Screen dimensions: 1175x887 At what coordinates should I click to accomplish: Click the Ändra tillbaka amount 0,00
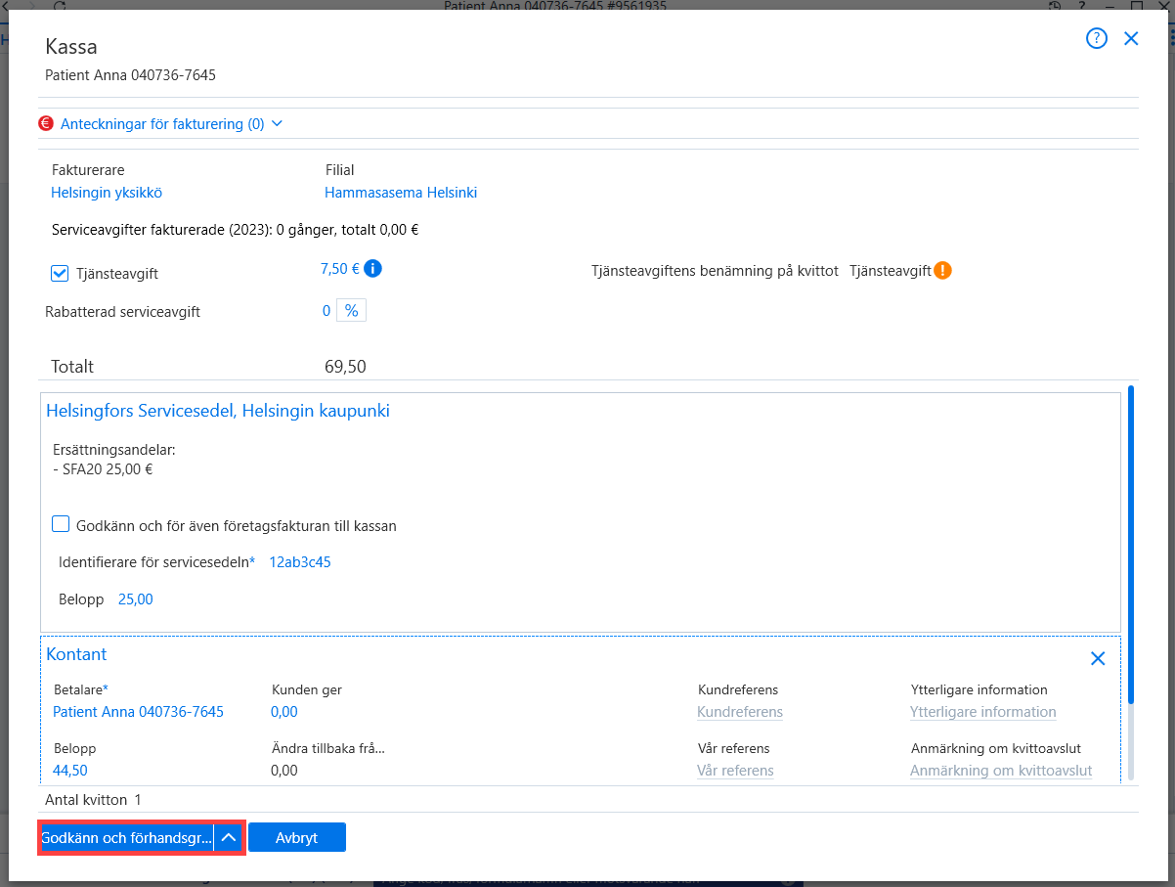pyautogui.click(x=284, y=771)
